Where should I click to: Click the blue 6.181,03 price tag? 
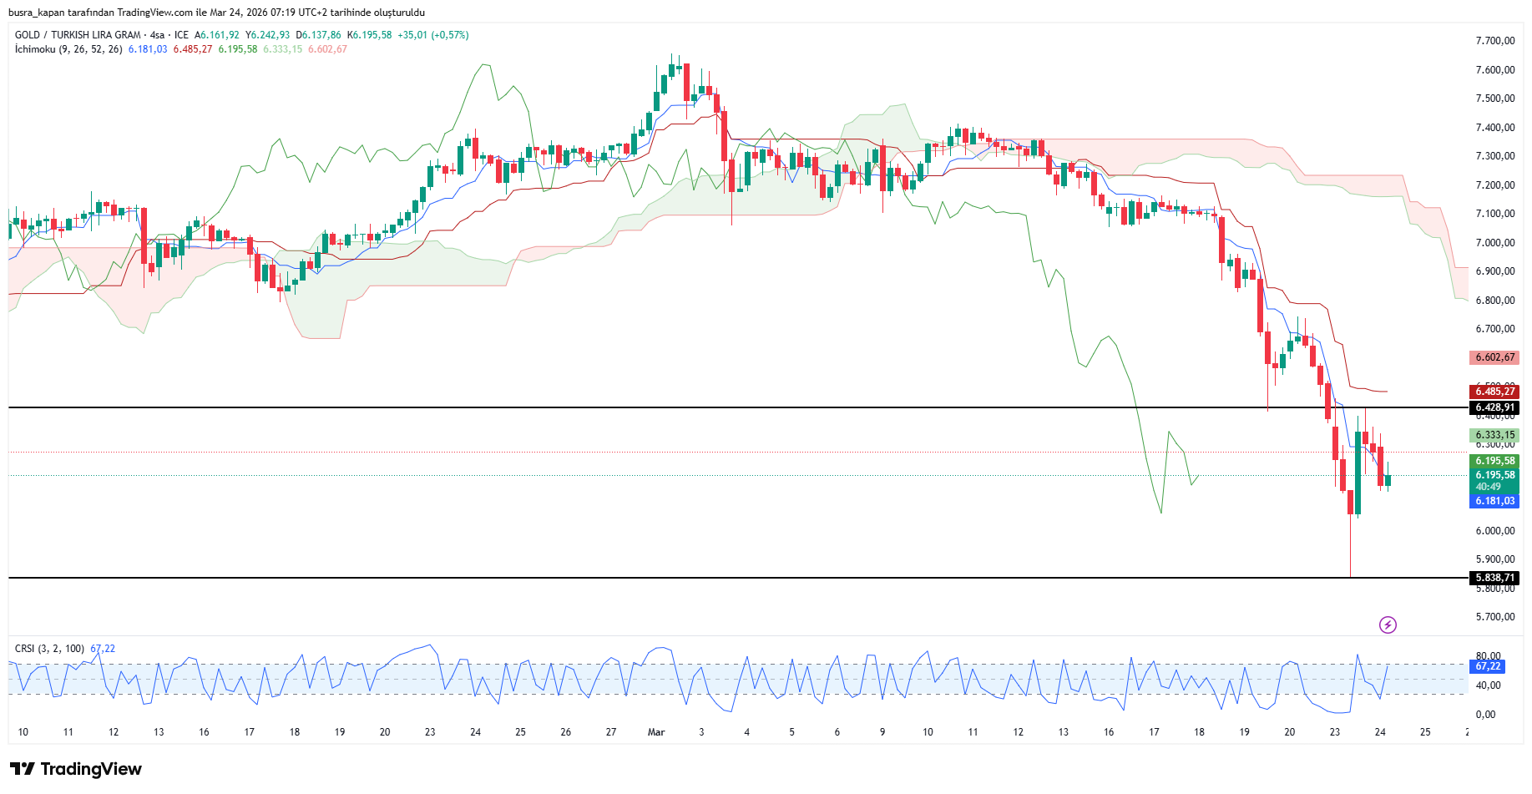pyautogui.click(x=1494, y=501)
